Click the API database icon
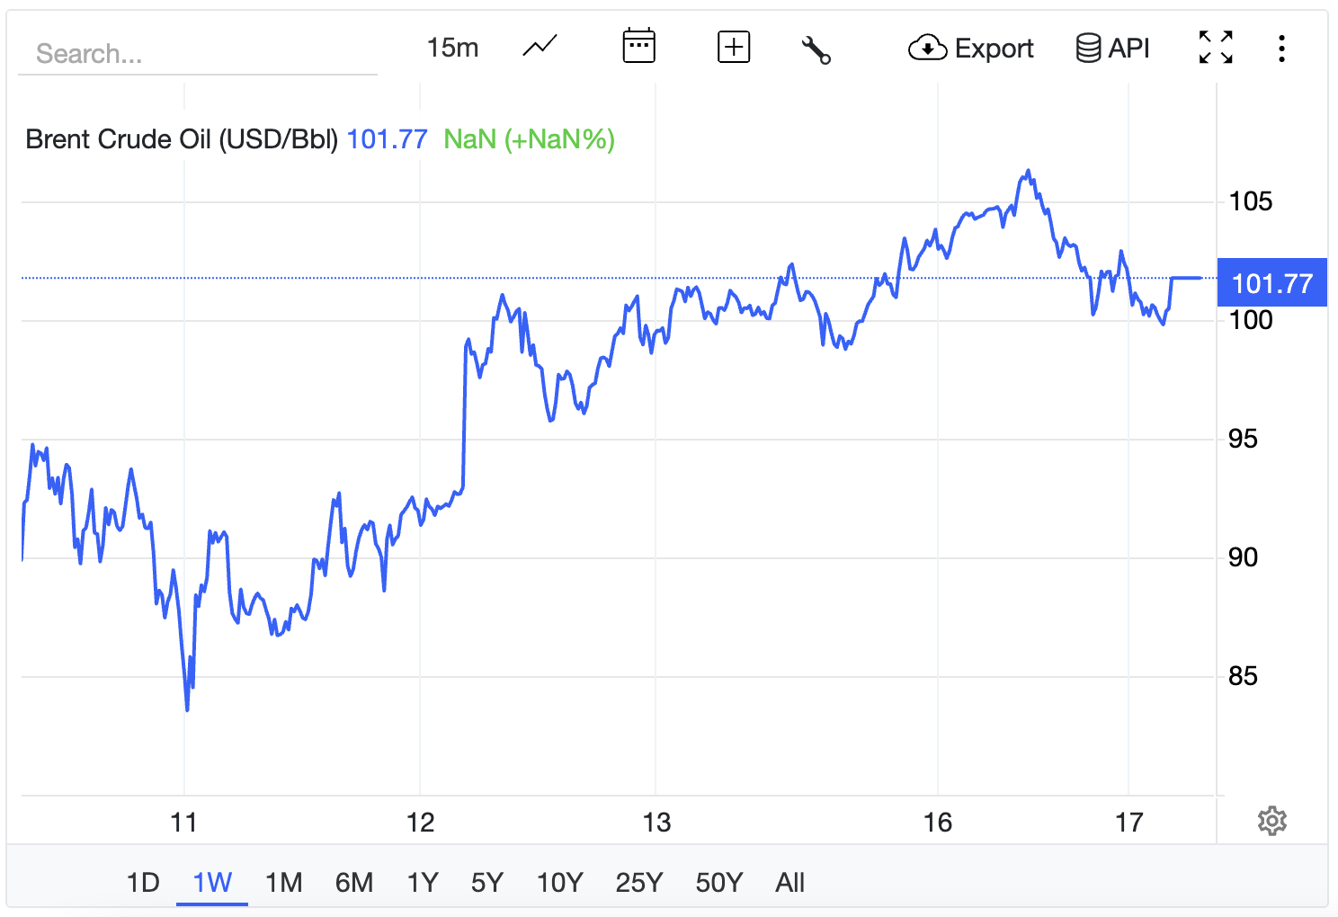 tap(1088, 48)
